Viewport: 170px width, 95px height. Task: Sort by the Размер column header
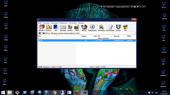(84, 36)
